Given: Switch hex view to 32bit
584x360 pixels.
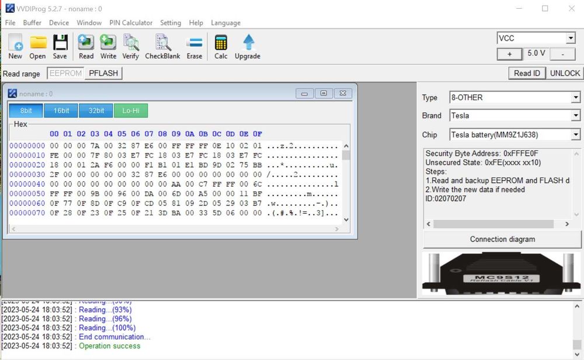Looking at the screenshot, I should tap(96, 111).
